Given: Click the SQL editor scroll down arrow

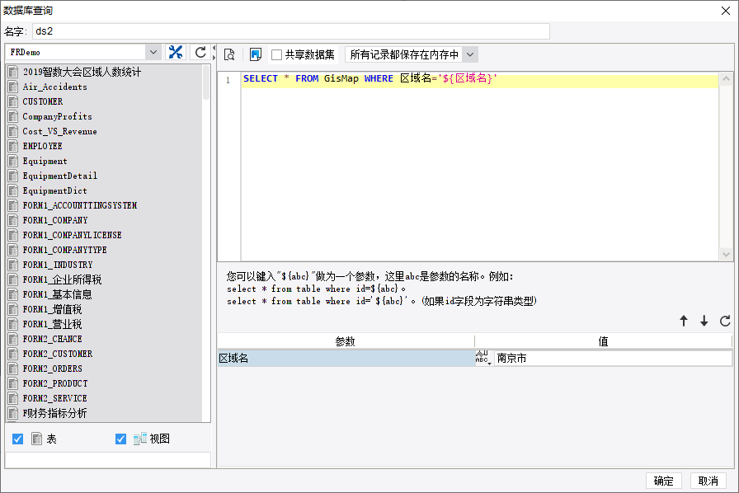Looking at the screenshot, I should (726, 254).
